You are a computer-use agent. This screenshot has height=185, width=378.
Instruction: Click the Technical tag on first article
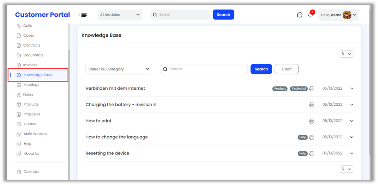299,89
